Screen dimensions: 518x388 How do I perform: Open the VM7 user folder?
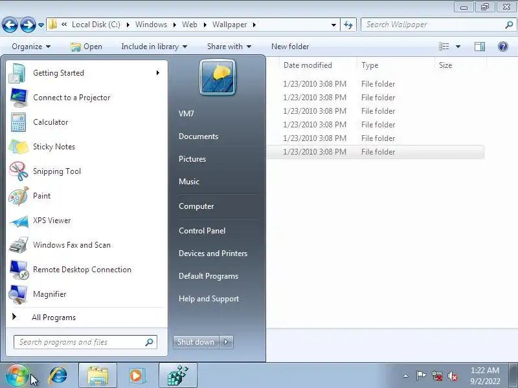186,114
